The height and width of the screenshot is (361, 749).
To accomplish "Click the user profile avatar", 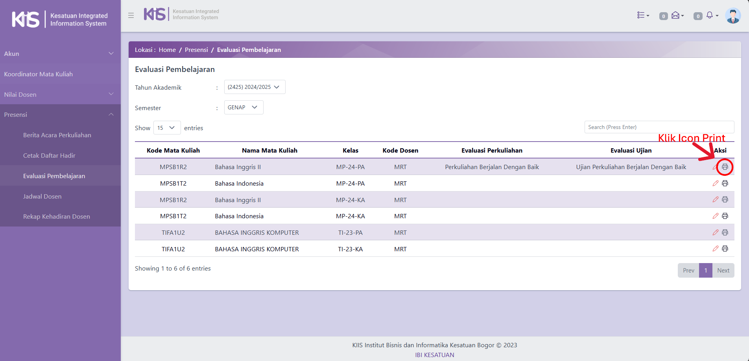I will tap(732, 16).
